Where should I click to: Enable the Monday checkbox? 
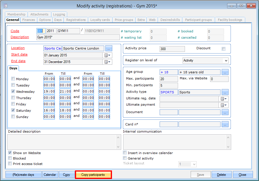point(13,79)
